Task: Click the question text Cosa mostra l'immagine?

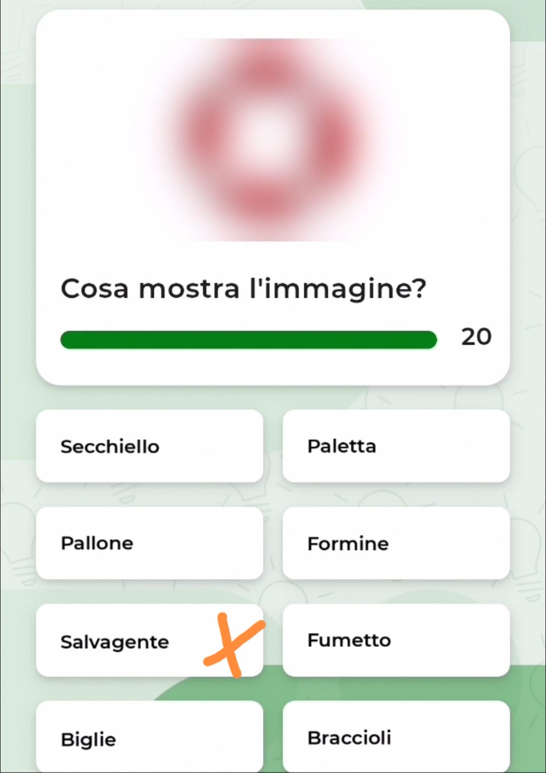Action: (x=243, y=290)
